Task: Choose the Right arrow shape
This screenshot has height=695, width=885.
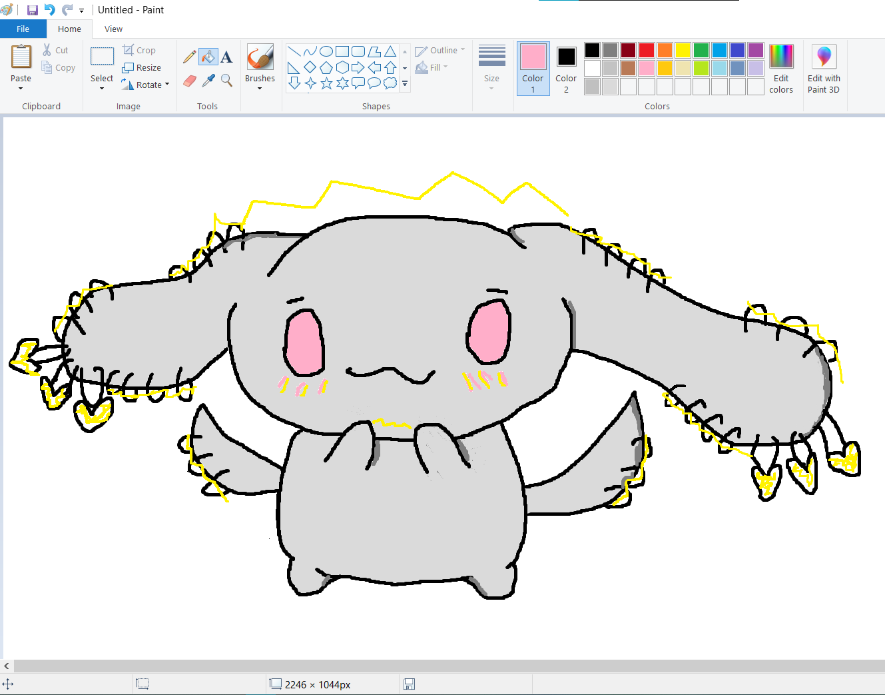Action: (x=358, y=67)
